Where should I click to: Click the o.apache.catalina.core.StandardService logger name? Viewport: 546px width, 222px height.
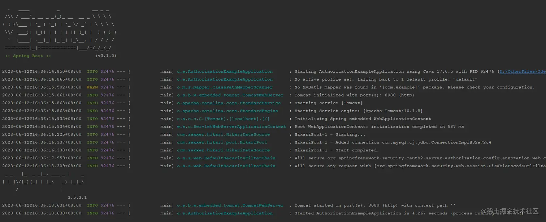coord(227,103)
